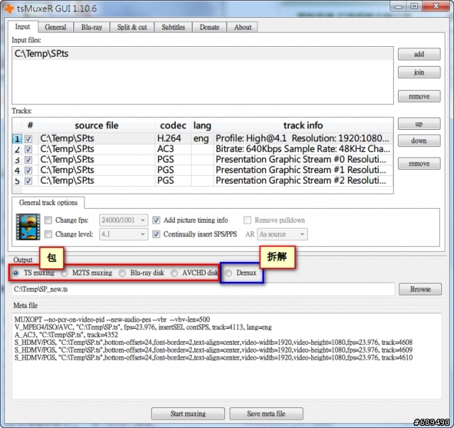Click the Bitrate: 640Kbps track info cell
Viewport: 454px width, 428px height.
[303, 149]
